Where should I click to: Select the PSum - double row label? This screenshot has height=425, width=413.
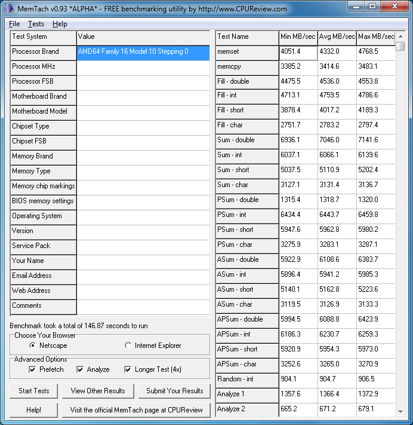[247, 201]
